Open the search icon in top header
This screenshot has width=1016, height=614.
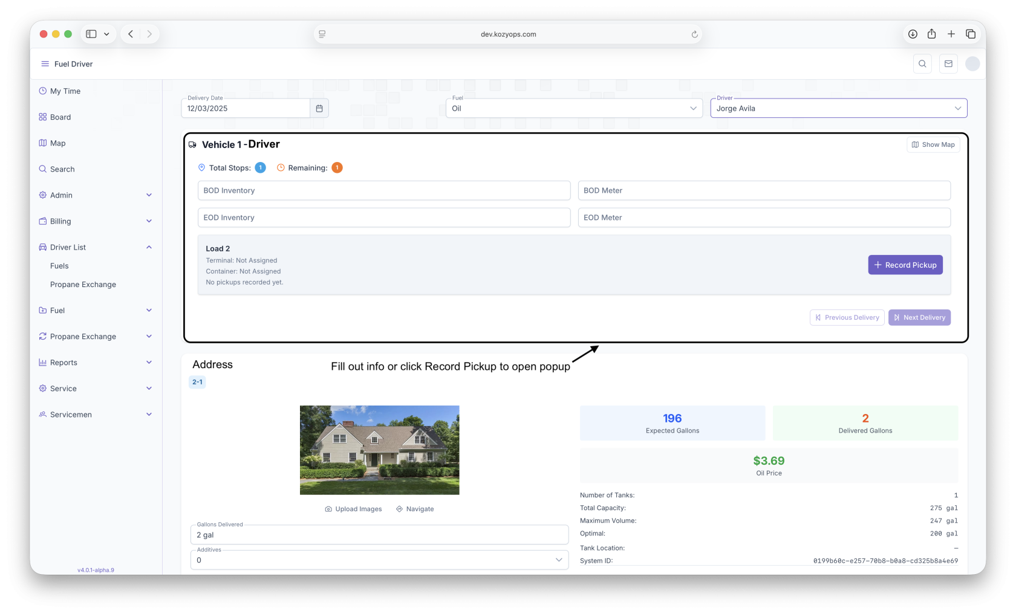922,64
